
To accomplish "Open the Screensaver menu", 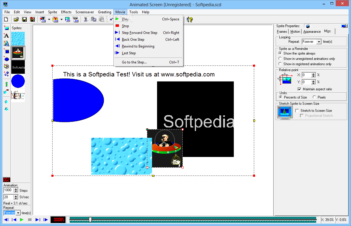I will point(85,12).
